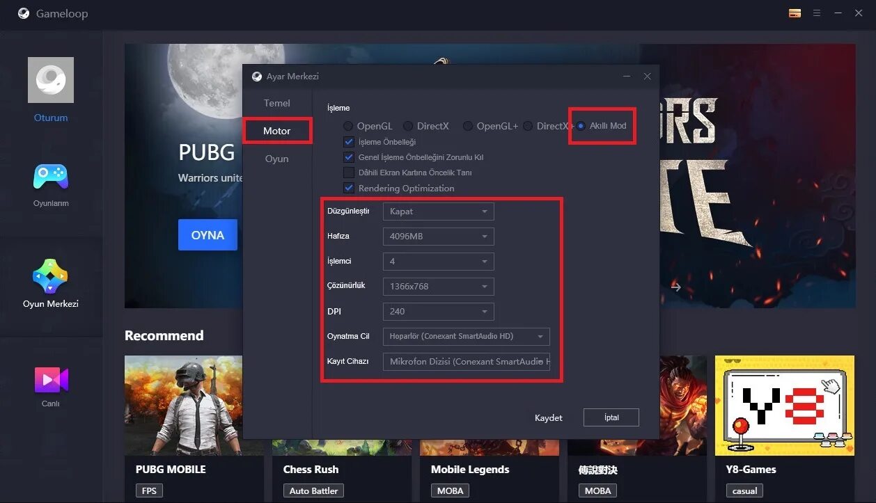The image size is (876, 503).
Task: Click the 傳說對決 game title
Action: point(598,470)
